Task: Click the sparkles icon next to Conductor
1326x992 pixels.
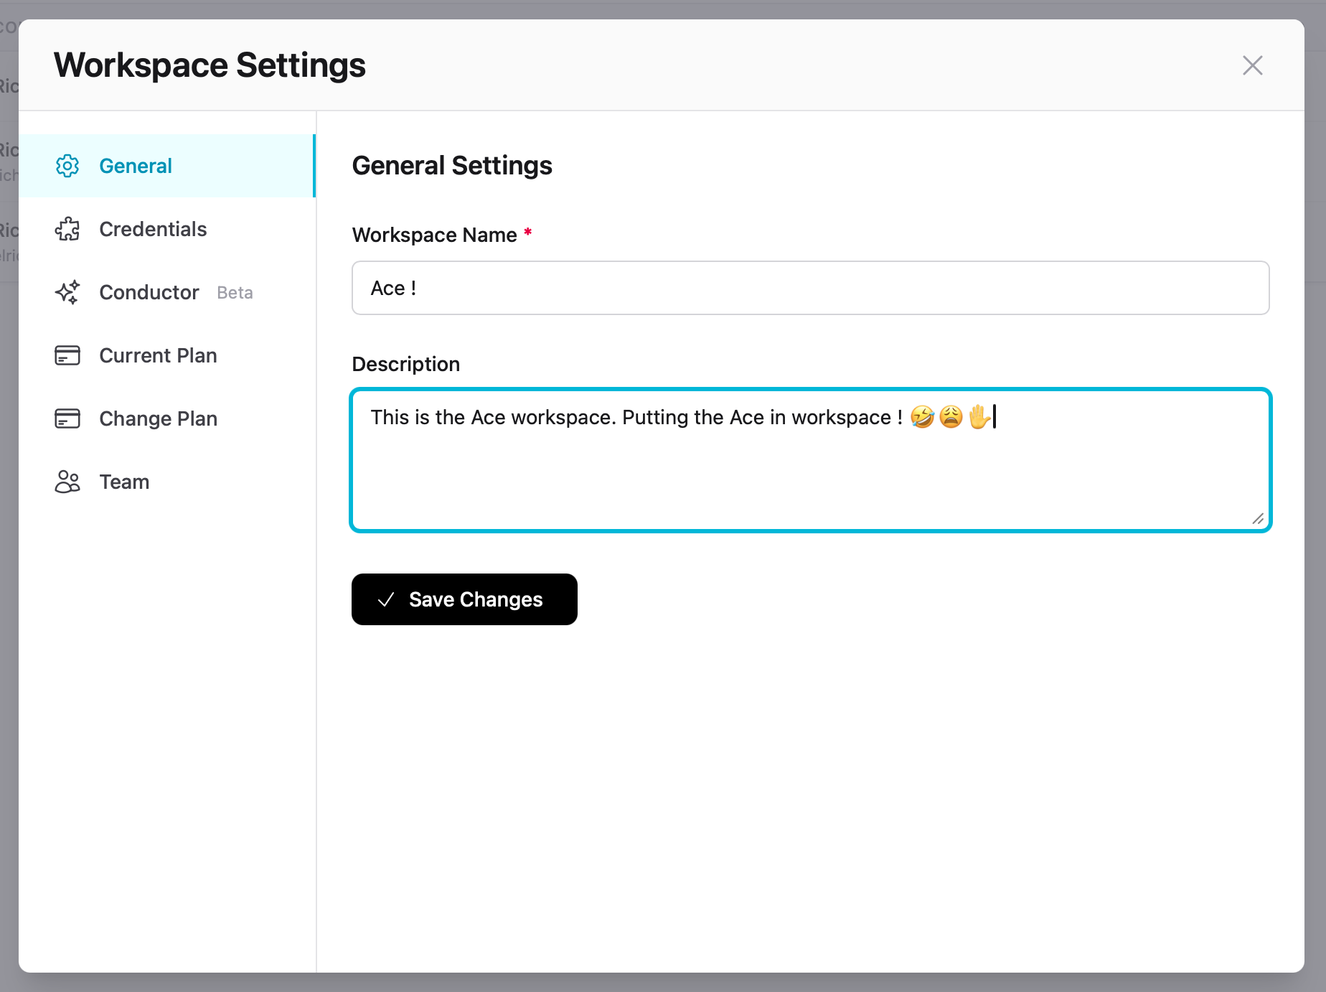Action: pos(67,292)
